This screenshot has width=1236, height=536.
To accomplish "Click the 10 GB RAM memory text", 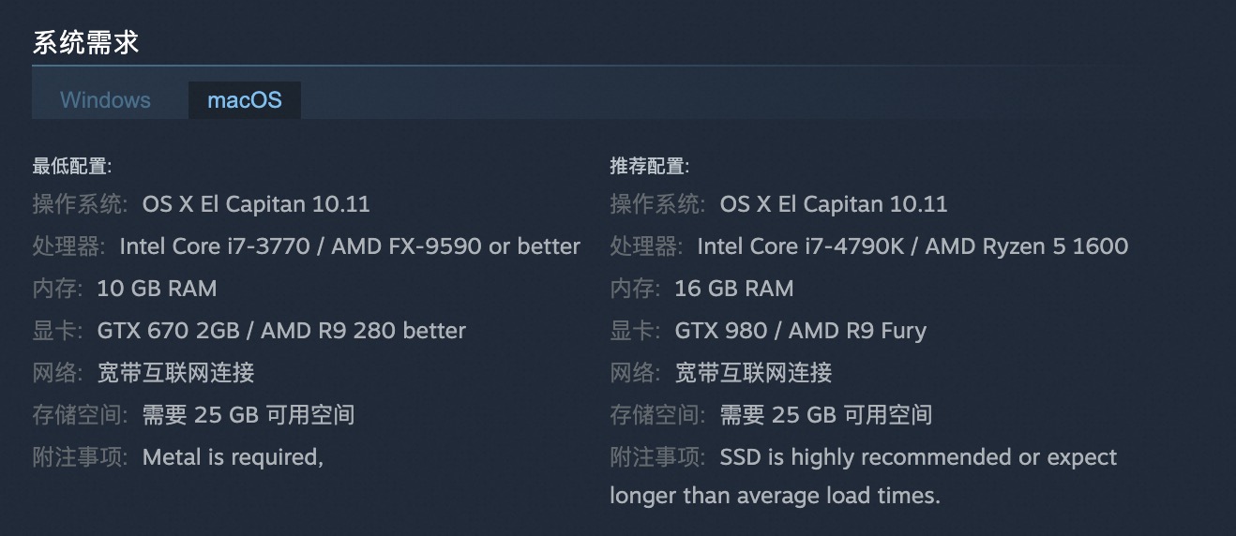I will 157,289.
